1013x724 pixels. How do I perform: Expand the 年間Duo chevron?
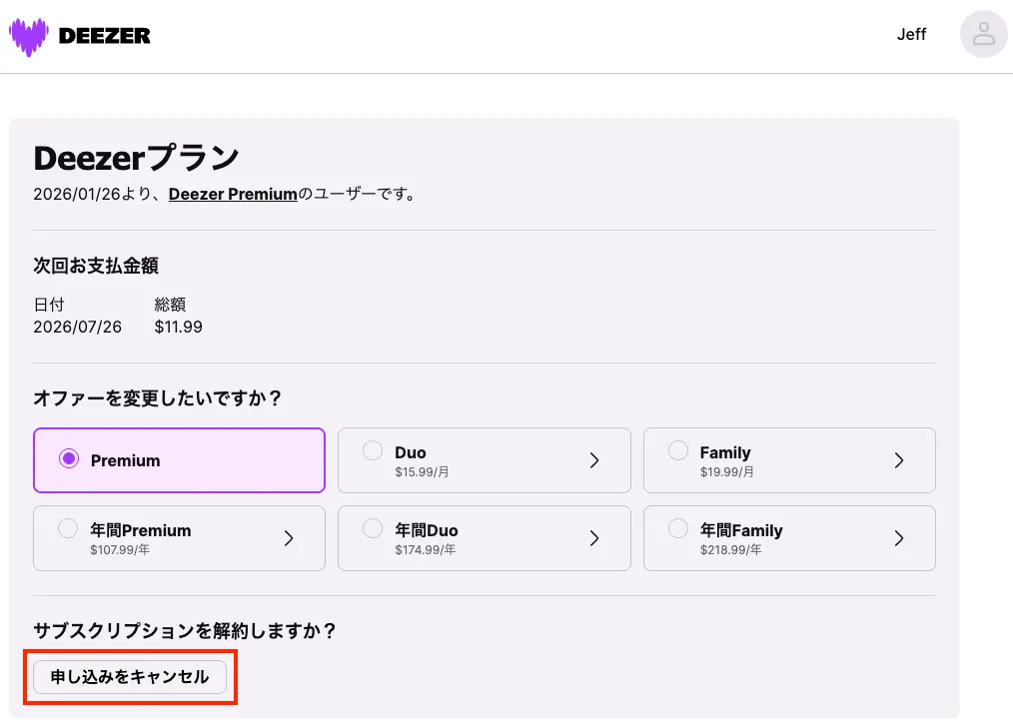coord(594,538)
